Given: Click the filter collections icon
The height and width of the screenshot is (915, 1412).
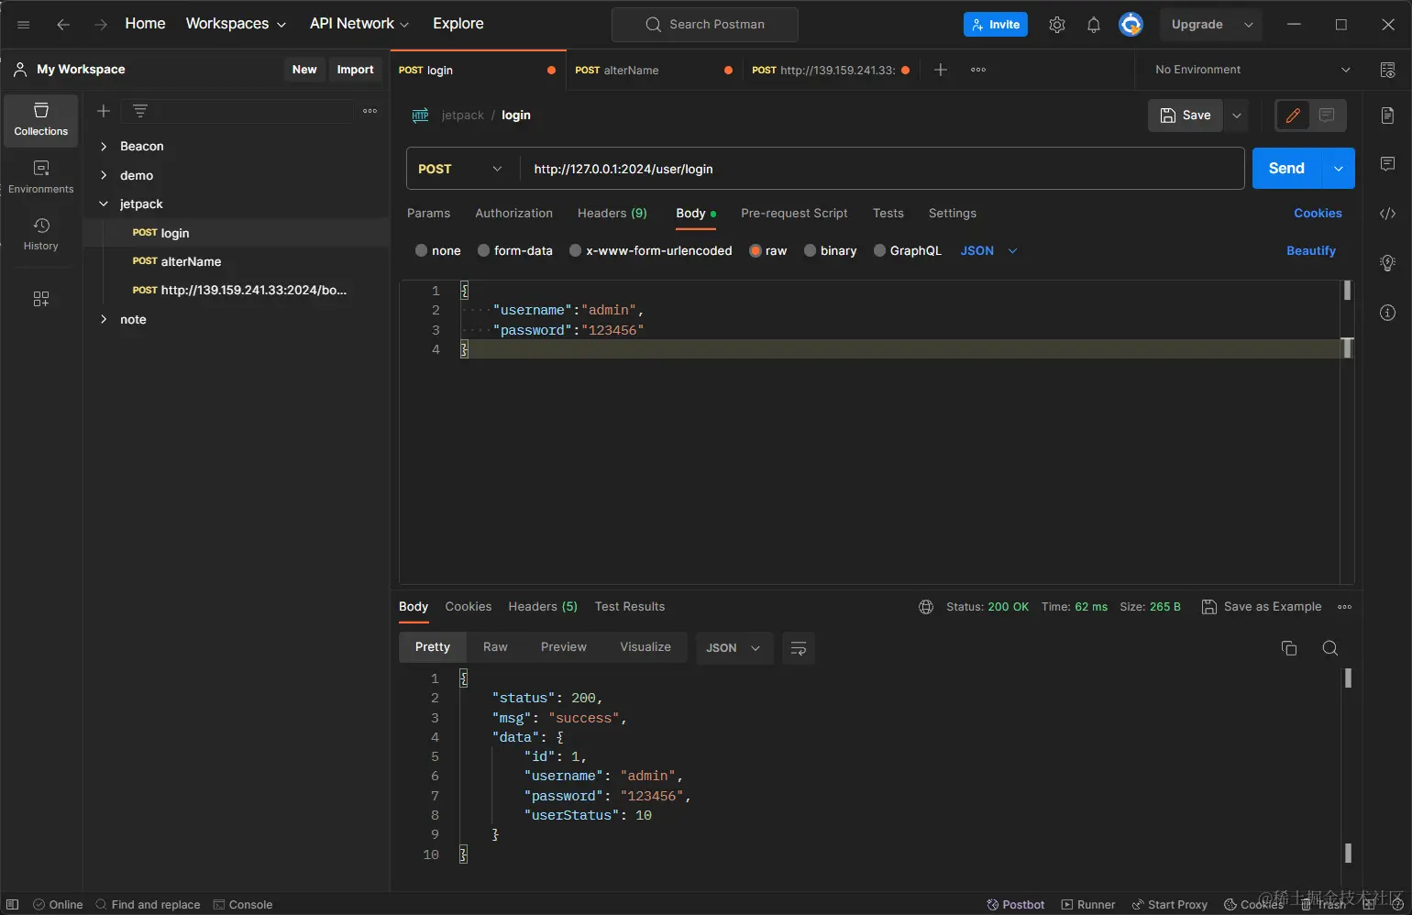Looking at the screenshot, I should [x=140, y=111].
